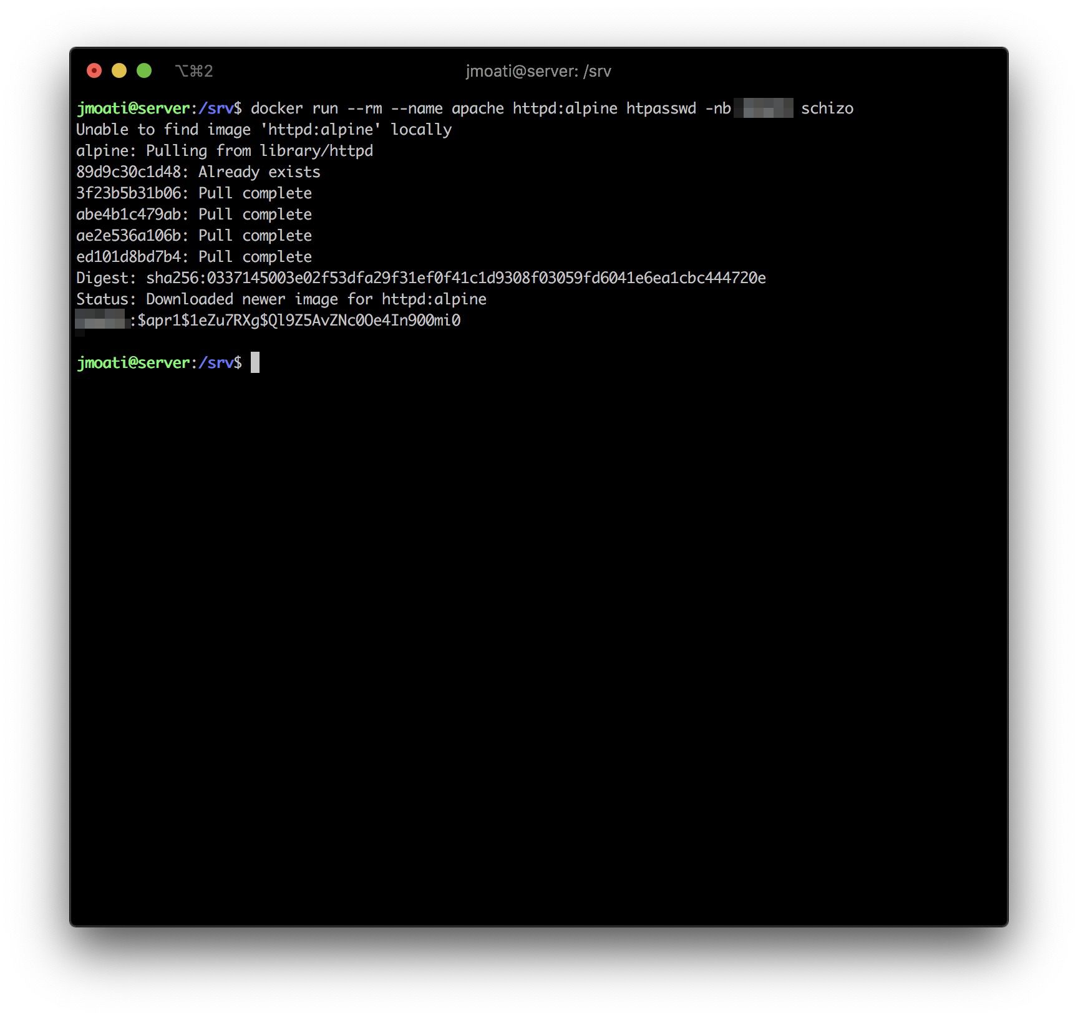Image resolution: width=1078 pixels, height=1019 pixels.
Task: Click the schizo argument in the command
Action: point(827,109)
